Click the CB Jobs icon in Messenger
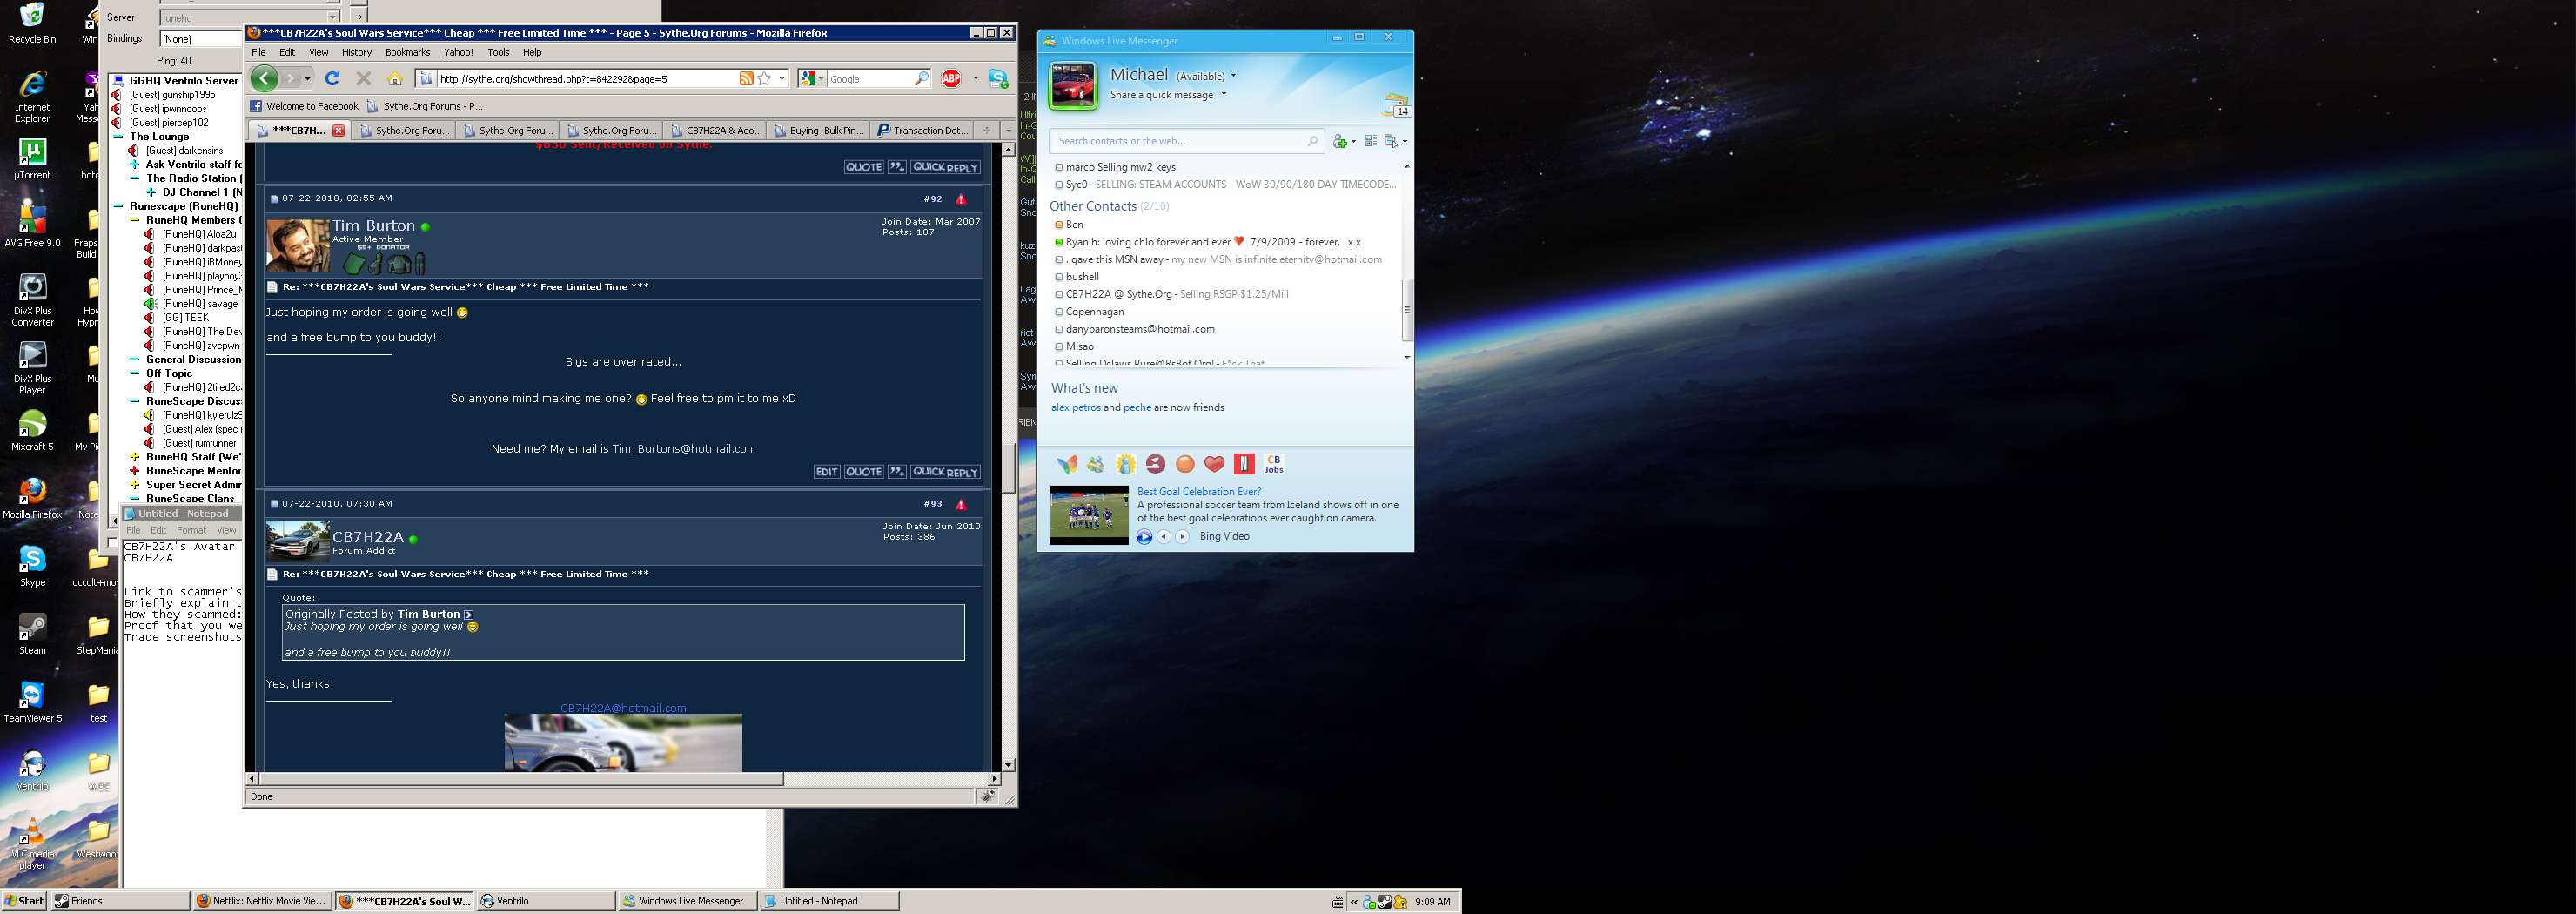Screen dimensions: 2576x914 (1274, 464)
